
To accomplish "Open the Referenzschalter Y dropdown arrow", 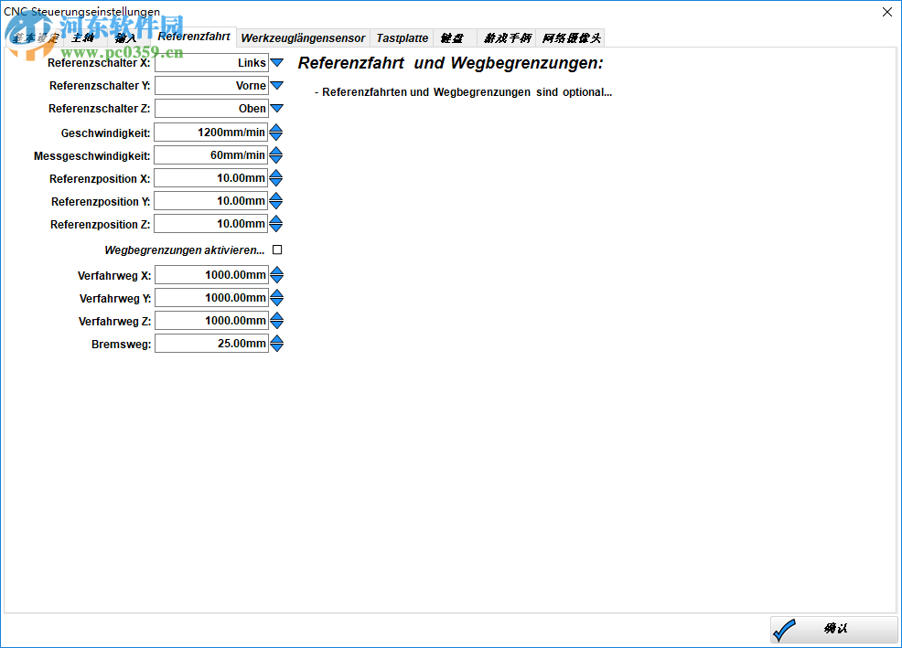I will (276, 86).
